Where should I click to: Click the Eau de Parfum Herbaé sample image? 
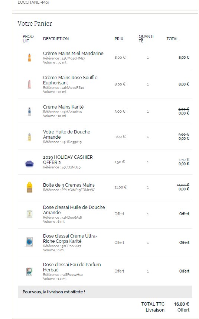[29, 272]
